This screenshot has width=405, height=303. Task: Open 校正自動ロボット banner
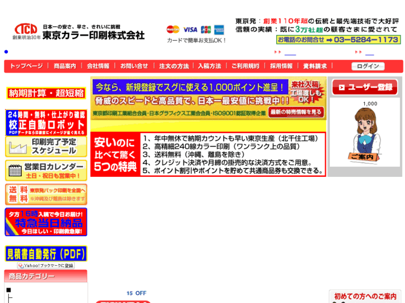tap(46, 122)
